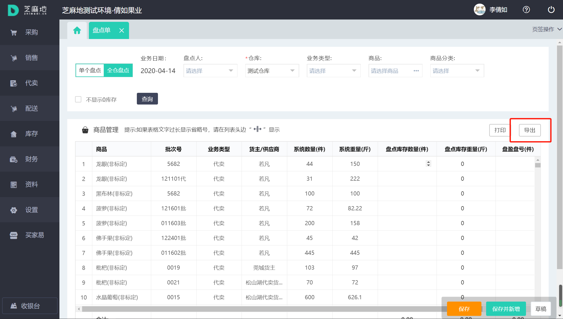Open the 商品分类 dropdown
The width and height of the screenshot is (563, 319).
point(457,71)
